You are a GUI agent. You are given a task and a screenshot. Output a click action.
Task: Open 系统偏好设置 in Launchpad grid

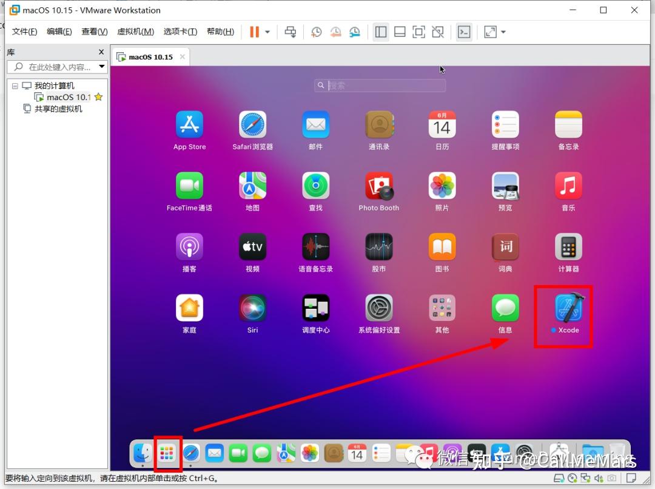(x=379, y=308)
